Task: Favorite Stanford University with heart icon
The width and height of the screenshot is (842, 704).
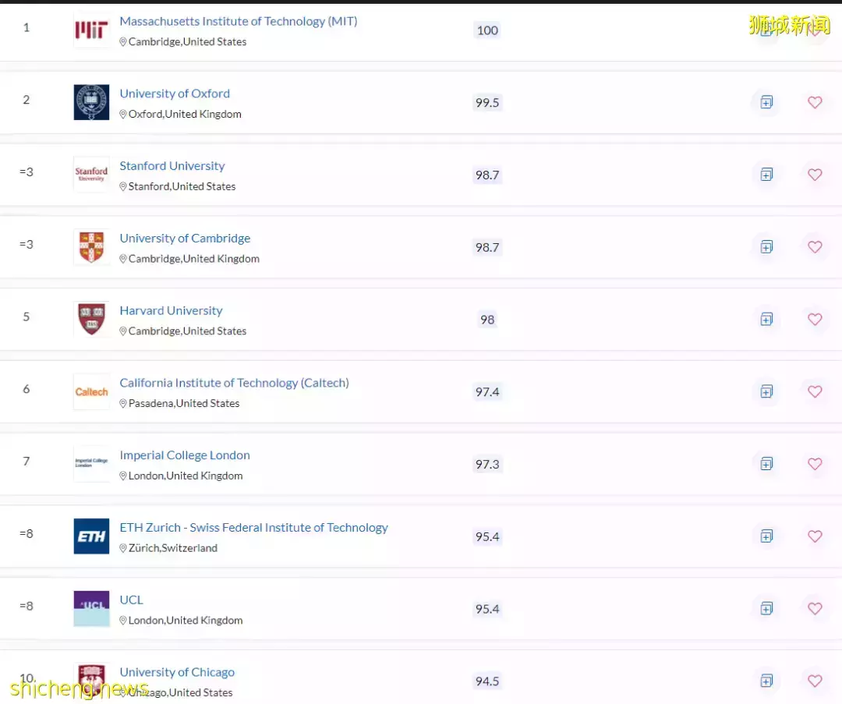Action: click(815, 175)
